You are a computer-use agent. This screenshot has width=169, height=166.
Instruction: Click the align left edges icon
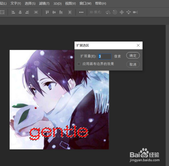(x=13, y=12)
